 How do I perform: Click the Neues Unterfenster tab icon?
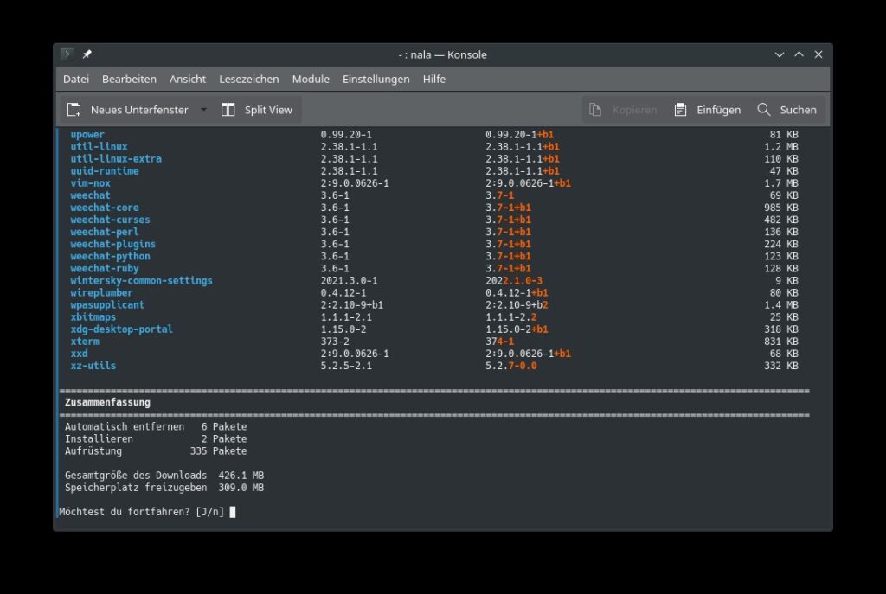coord(74,110)
